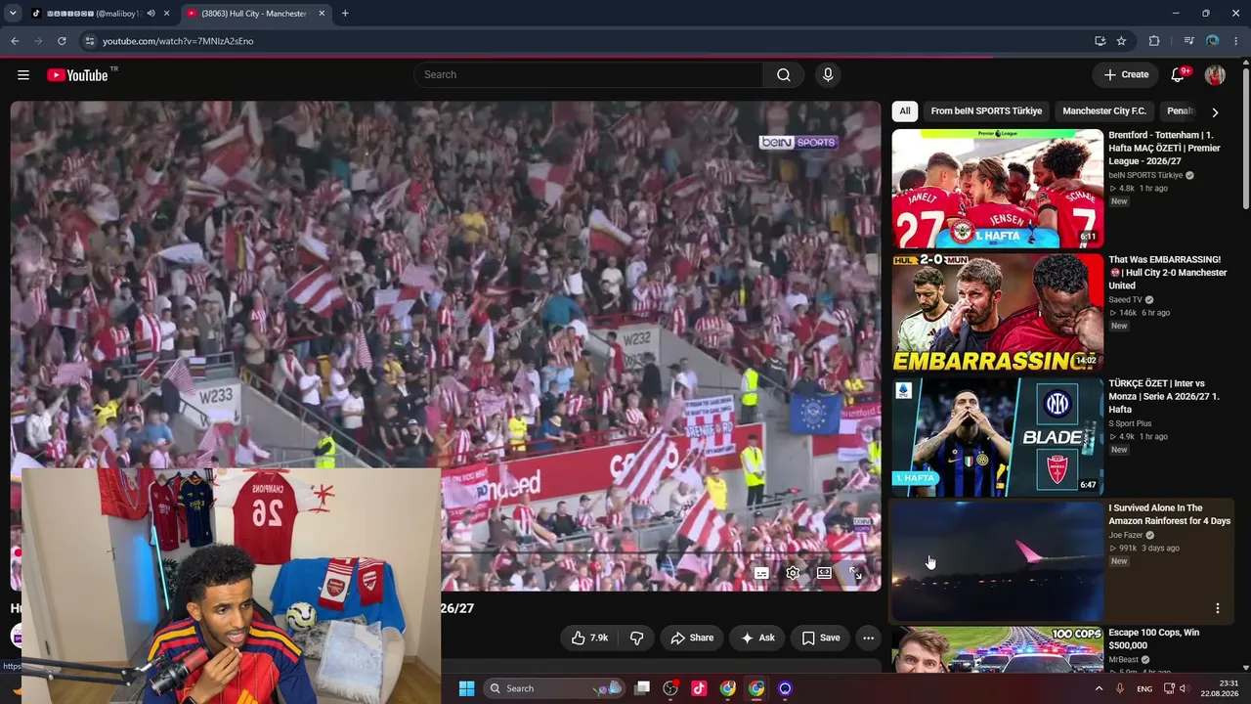The image size is (1251, 704).
Task: Click the browser address bar URL
Action: (x=178, y=41)
